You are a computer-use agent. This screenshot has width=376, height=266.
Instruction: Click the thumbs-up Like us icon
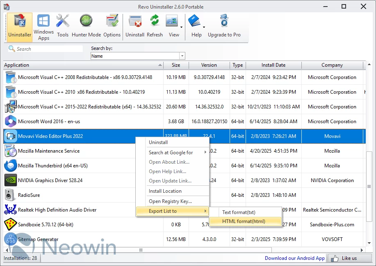point(335,258)
